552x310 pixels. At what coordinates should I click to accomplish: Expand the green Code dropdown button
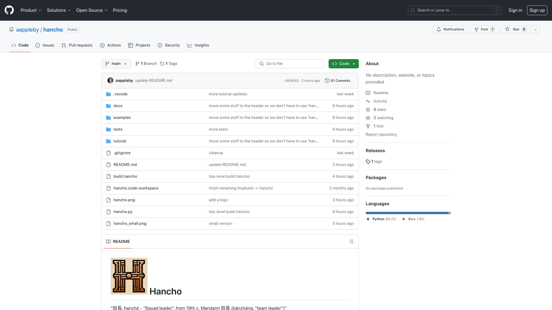(x=344, y=64)
